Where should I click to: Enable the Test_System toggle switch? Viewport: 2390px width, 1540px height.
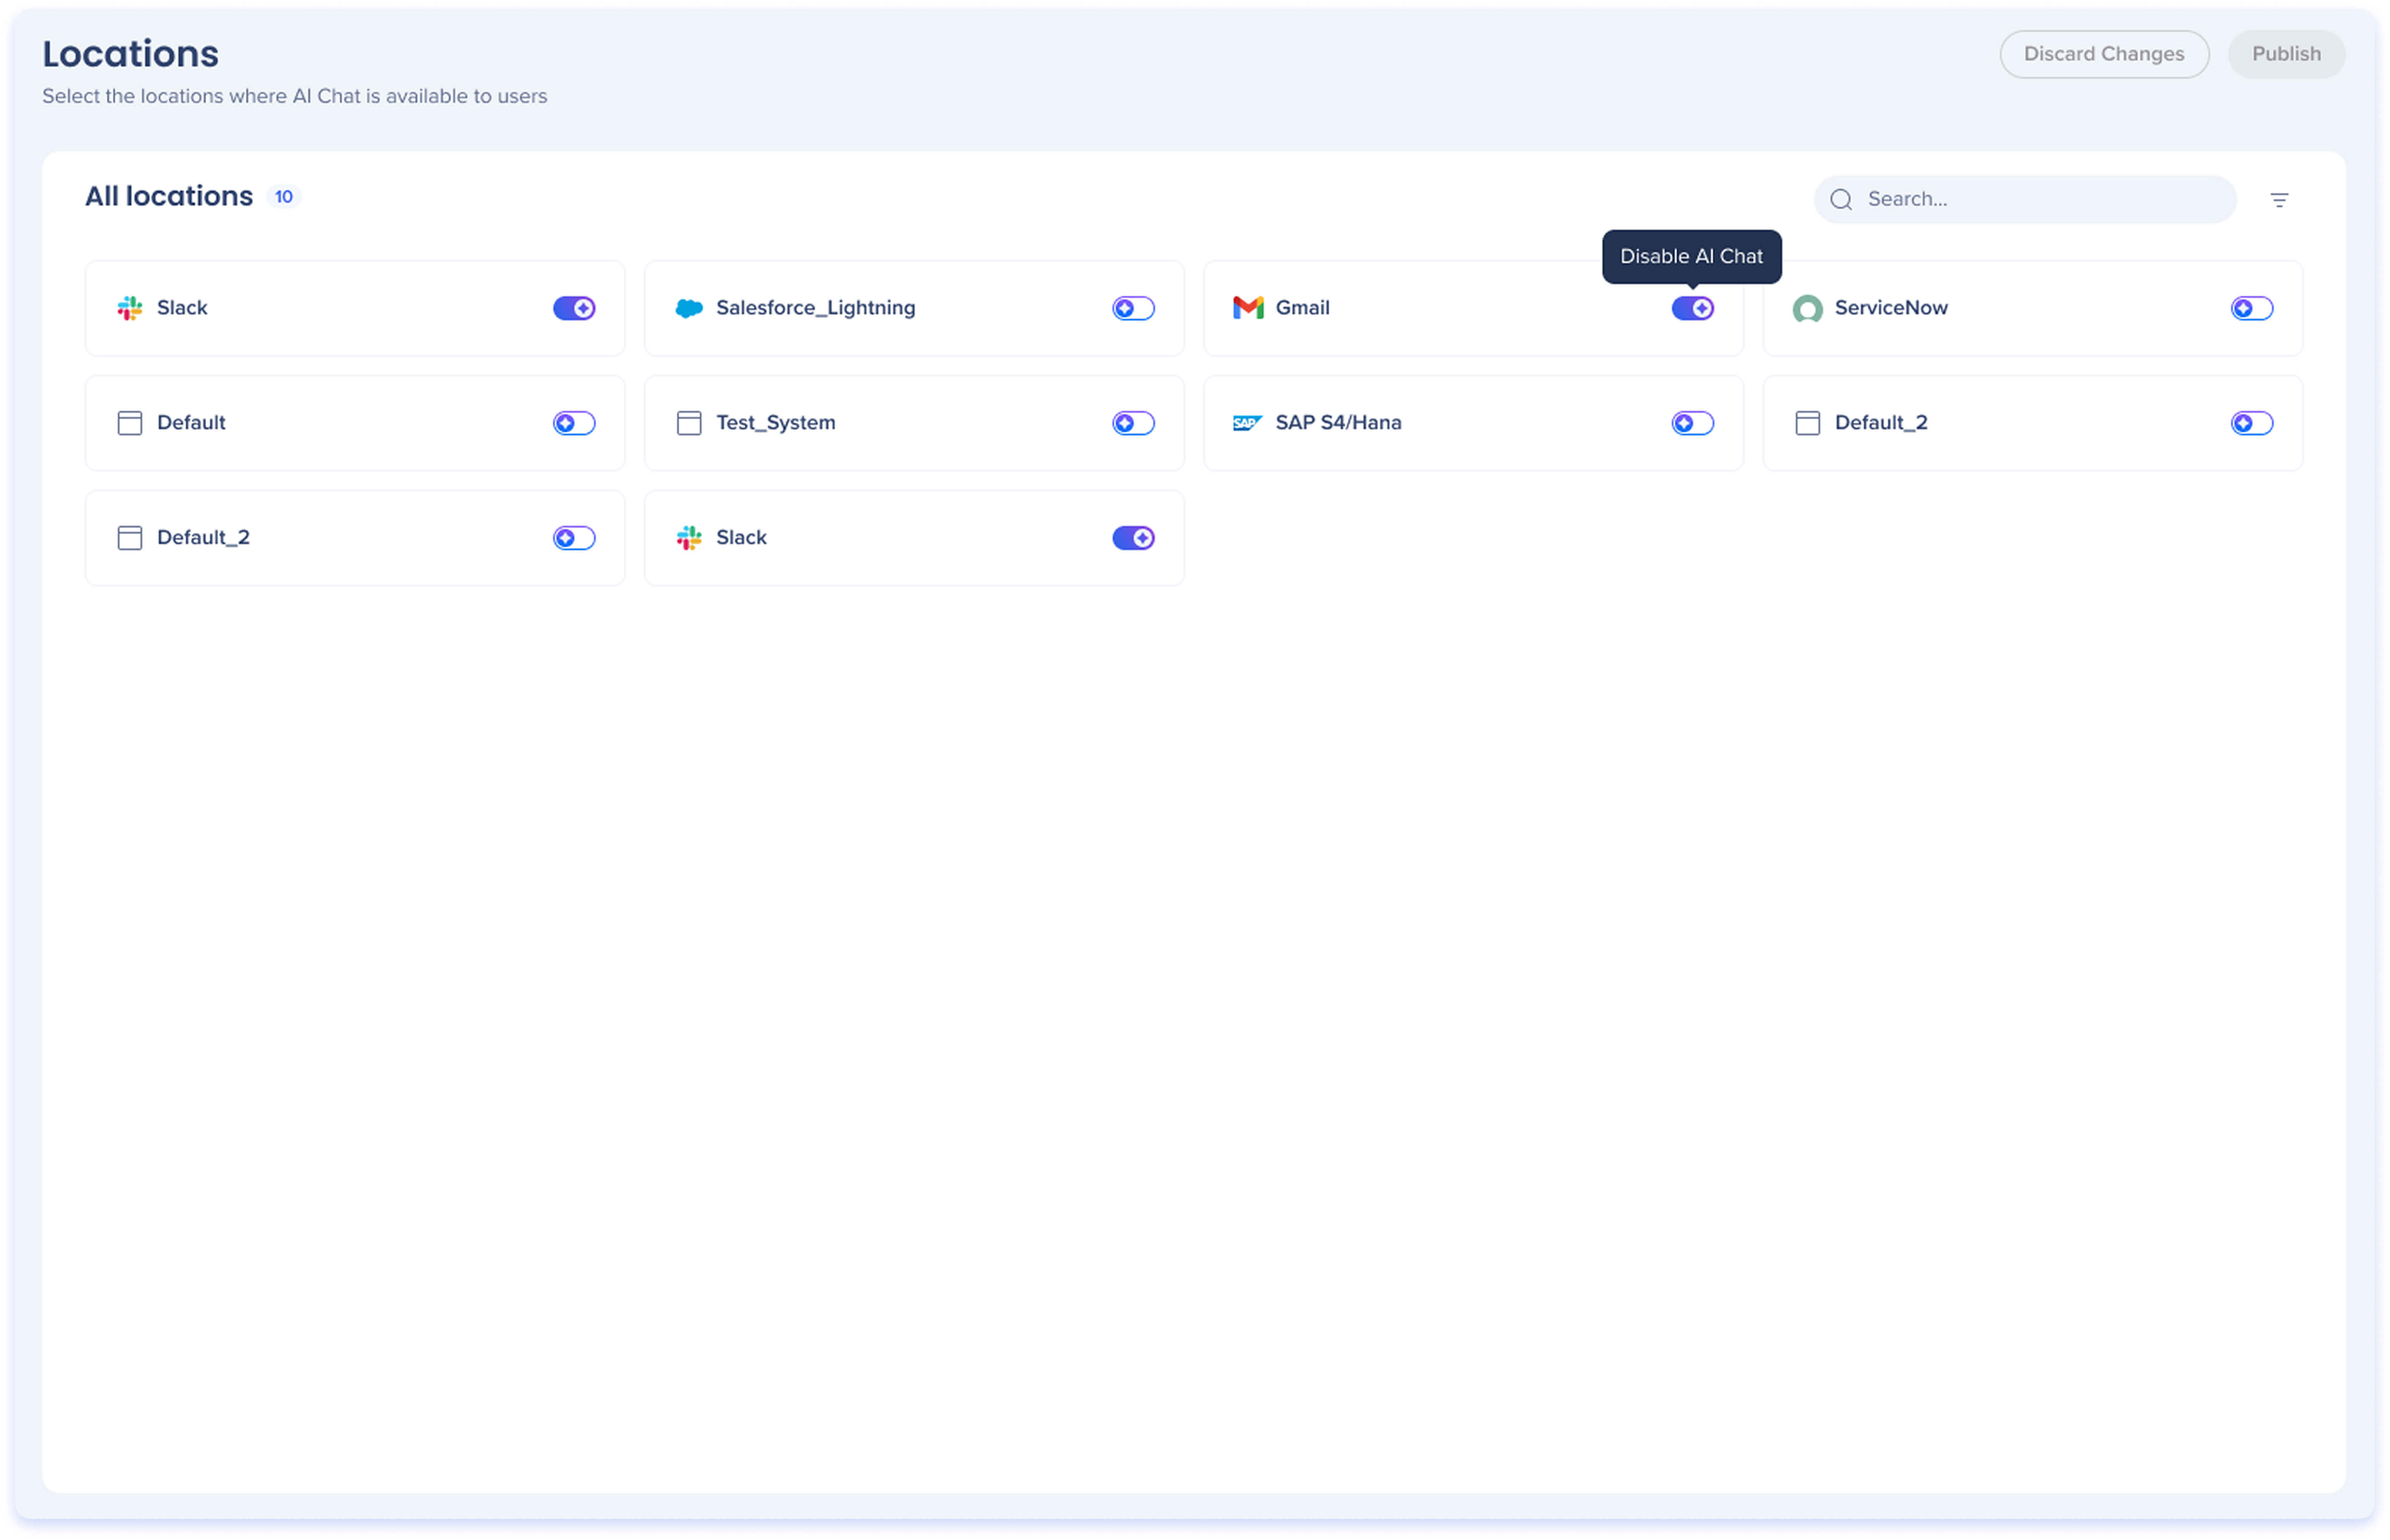1133,423
